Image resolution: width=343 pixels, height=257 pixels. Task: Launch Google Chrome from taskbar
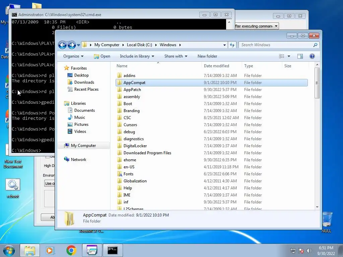click(71, 250)
